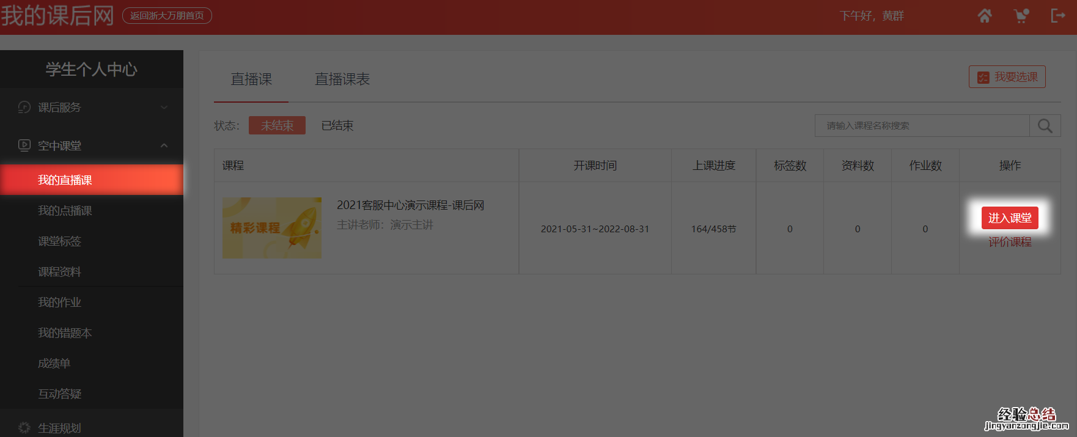Open the 精彩课程 course thumbnail
The width and height of the screenshot is (1077, 437).
coord(272,228)
